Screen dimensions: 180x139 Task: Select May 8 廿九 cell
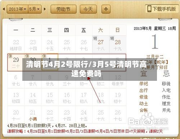50,80
